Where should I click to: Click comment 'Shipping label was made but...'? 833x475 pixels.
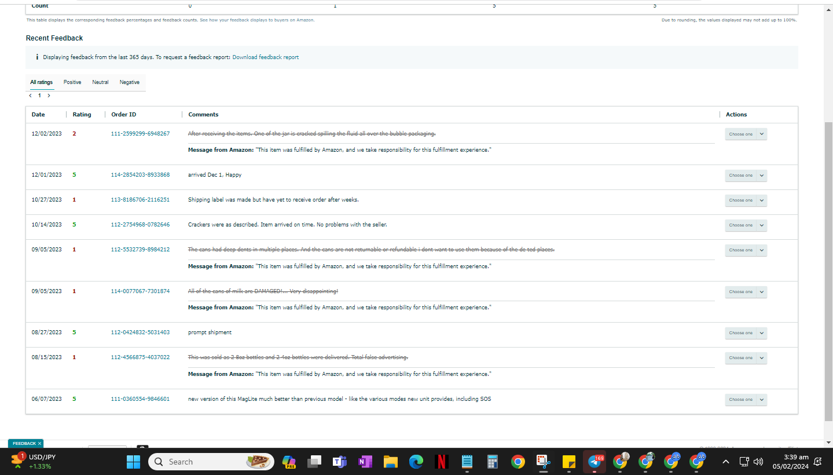pyautogui.click(x=273, y=199)
